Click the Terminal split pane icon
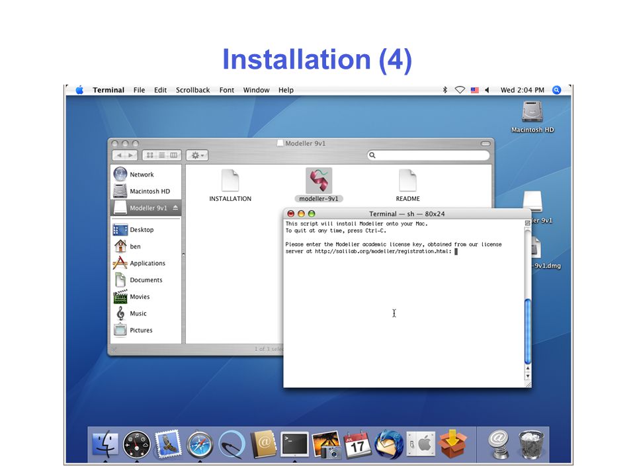635x476 pixels. 527,223
